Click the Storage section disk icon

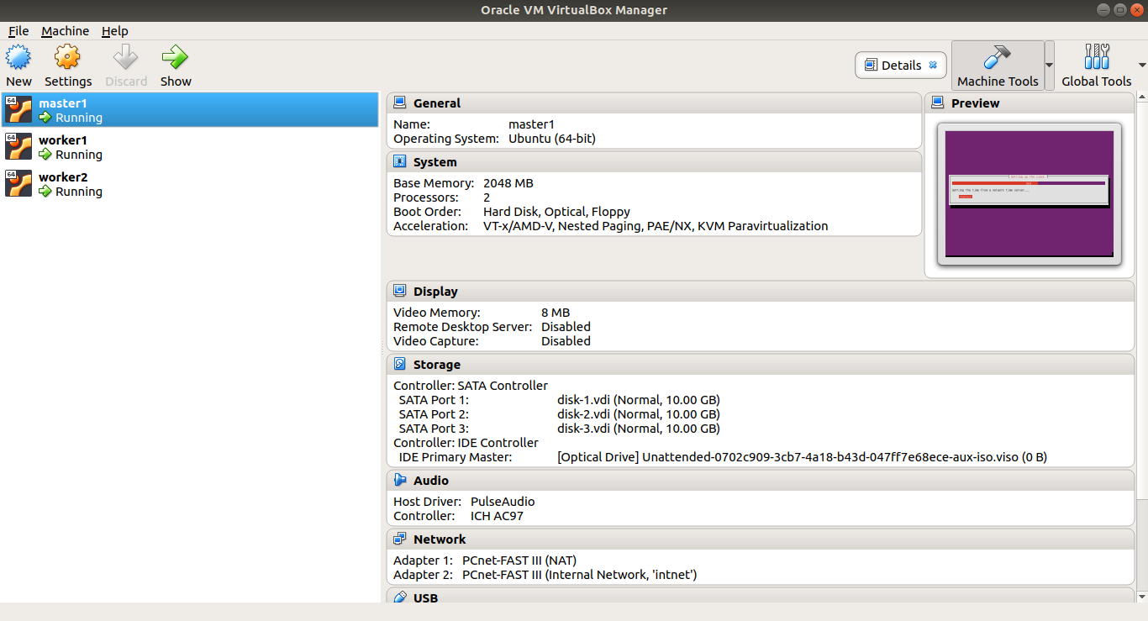[x=400, y=365]
